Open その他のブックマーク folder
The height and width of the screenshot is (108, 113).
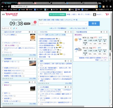pyautogui.click(x=104, y=10)
